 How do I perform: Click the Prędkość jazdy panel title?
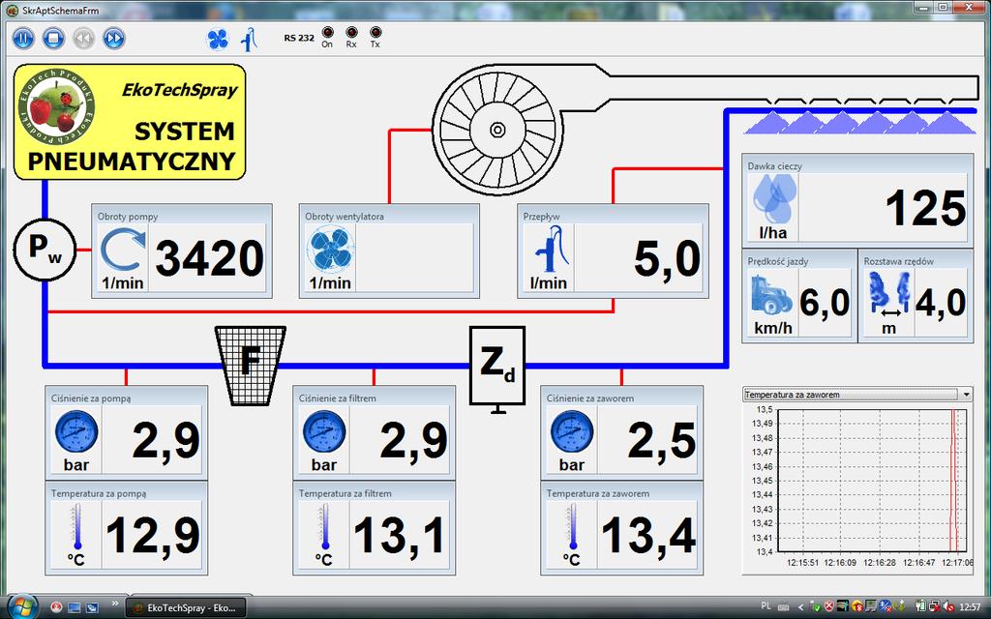[778, 261]
